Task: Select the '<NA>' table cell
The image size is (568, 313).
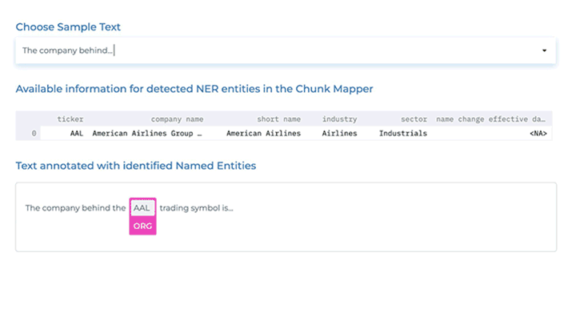Action: coord(538,134)
